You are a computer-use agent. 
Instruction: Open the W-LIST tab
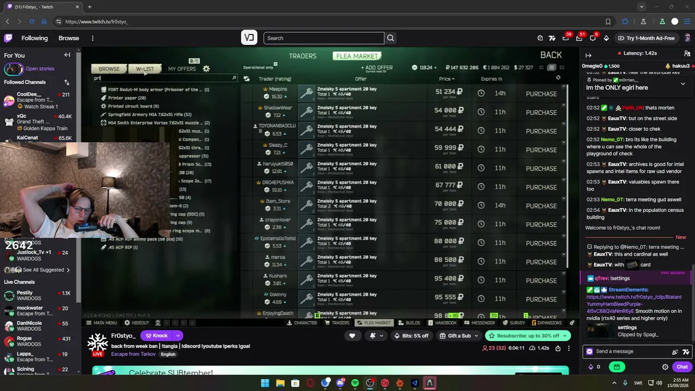[x=144, y=69]
